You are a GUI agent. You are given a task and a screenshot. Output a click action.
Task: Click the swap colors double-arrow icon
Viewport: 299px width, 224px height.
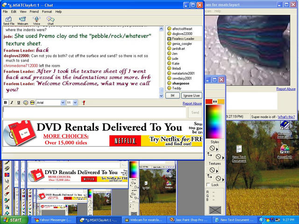click(215, 102)
